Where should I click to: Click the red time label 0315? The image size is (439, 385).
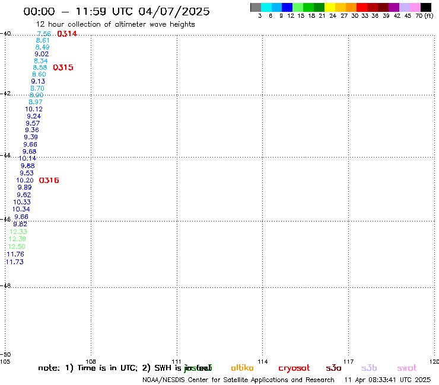[x=63, y=68]
